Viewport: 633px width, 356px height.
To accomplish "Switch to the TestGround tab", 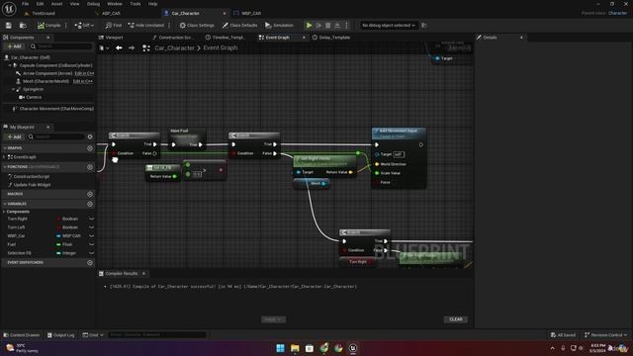I will click(x=44, y=13).
